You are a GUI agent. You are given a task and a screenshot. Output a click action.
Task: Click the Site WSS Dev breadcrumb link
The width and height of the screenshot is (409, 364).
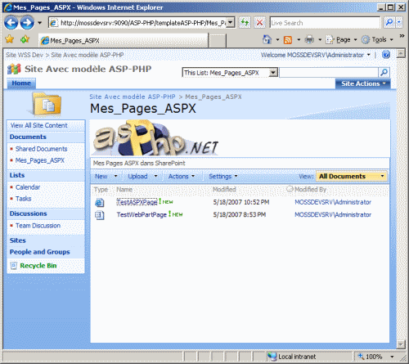pyautogui.click(x=25, y=55)
